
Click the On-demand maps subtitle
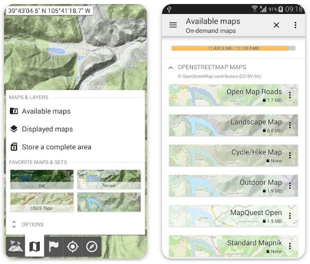point(211,31)
